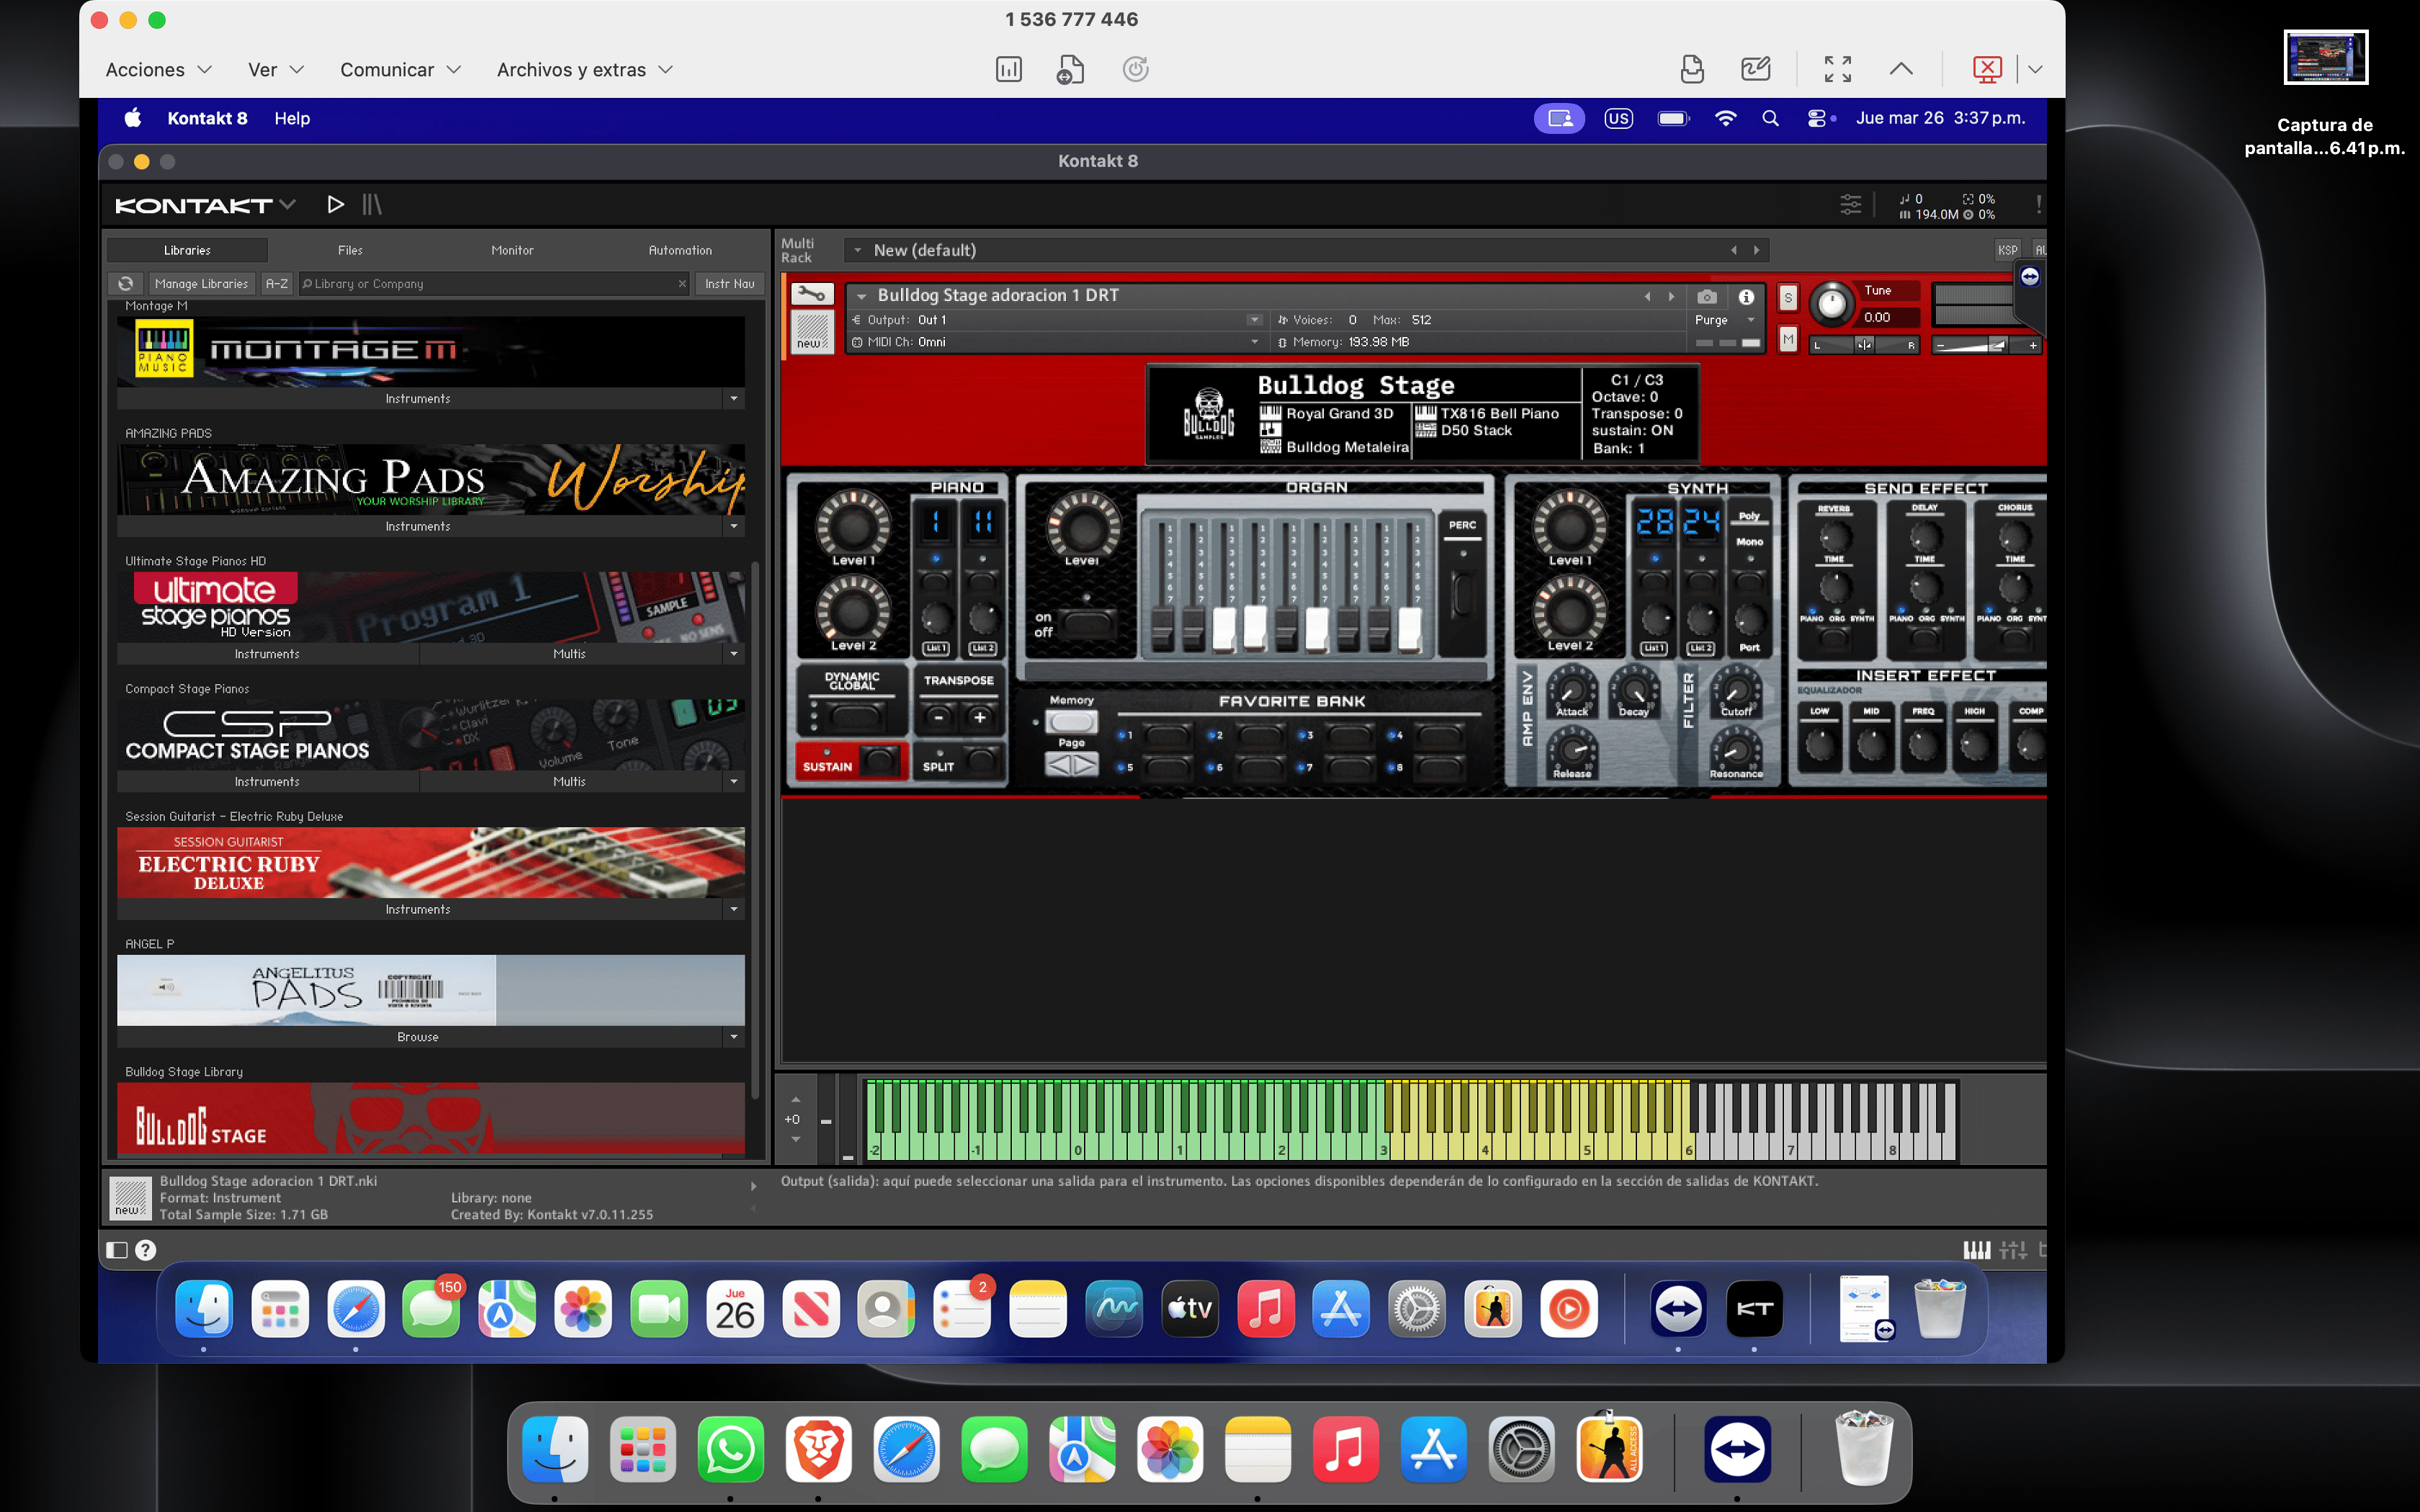Clear the library search X icon
Viewport: 2420px width, 1512px height.
coord(682,284)
